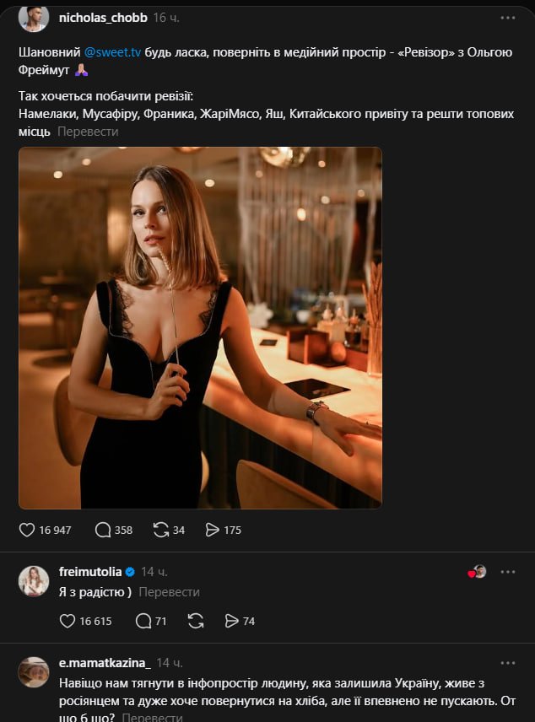This screenshot has height=722, width=535.
Task: Open the freimutolia profile name
Action: tap(89, 572)
